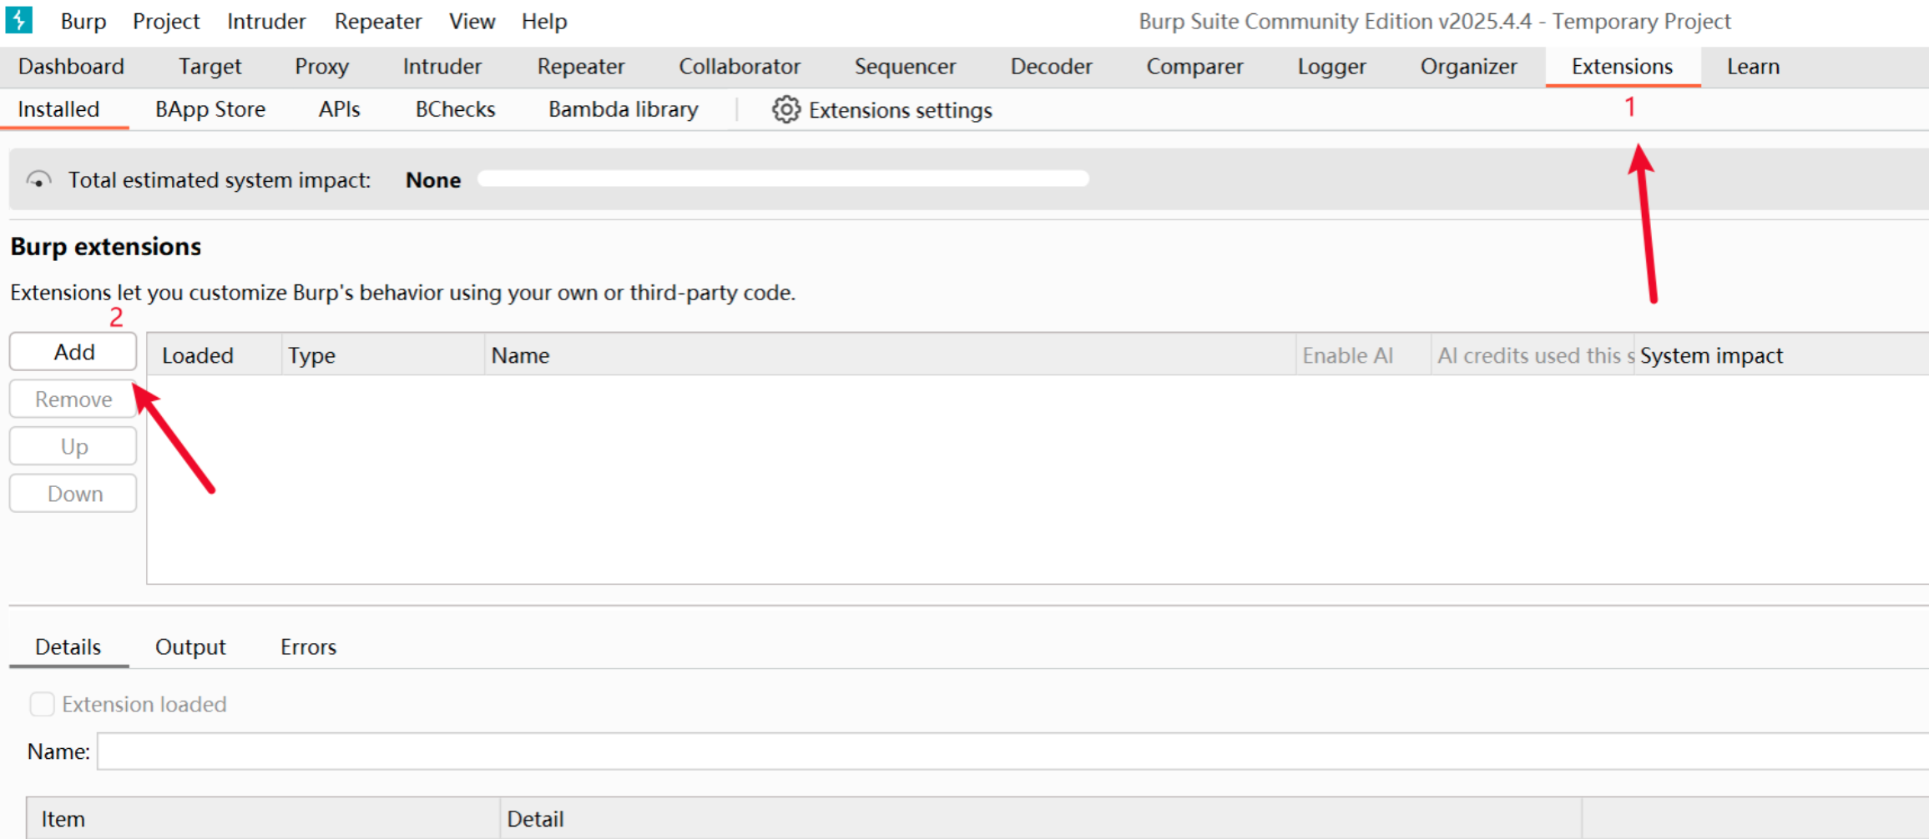Switch to the Intruder tool tab

tap(442, 66)
